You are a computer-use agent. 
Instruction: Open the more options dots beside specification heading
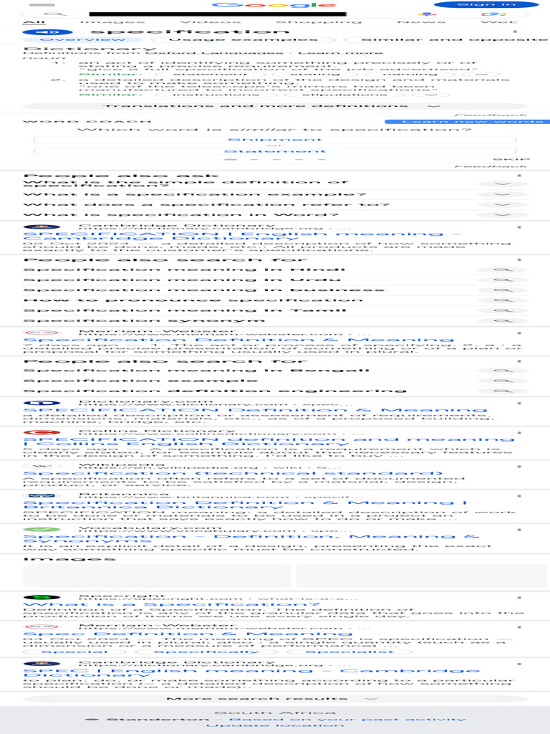click(x=515, y=32)
